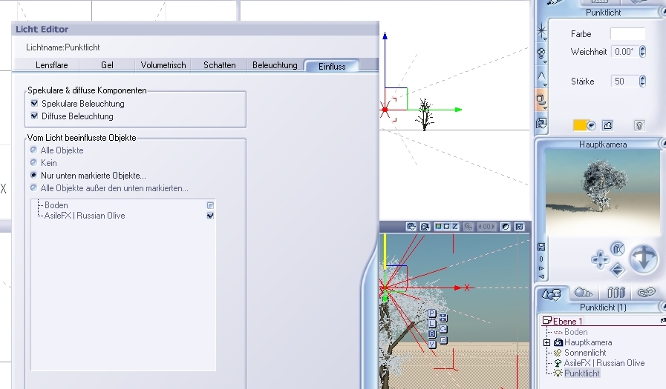
Task: Click the P gizmo button in viewport
Action: (x=432, y=313)
